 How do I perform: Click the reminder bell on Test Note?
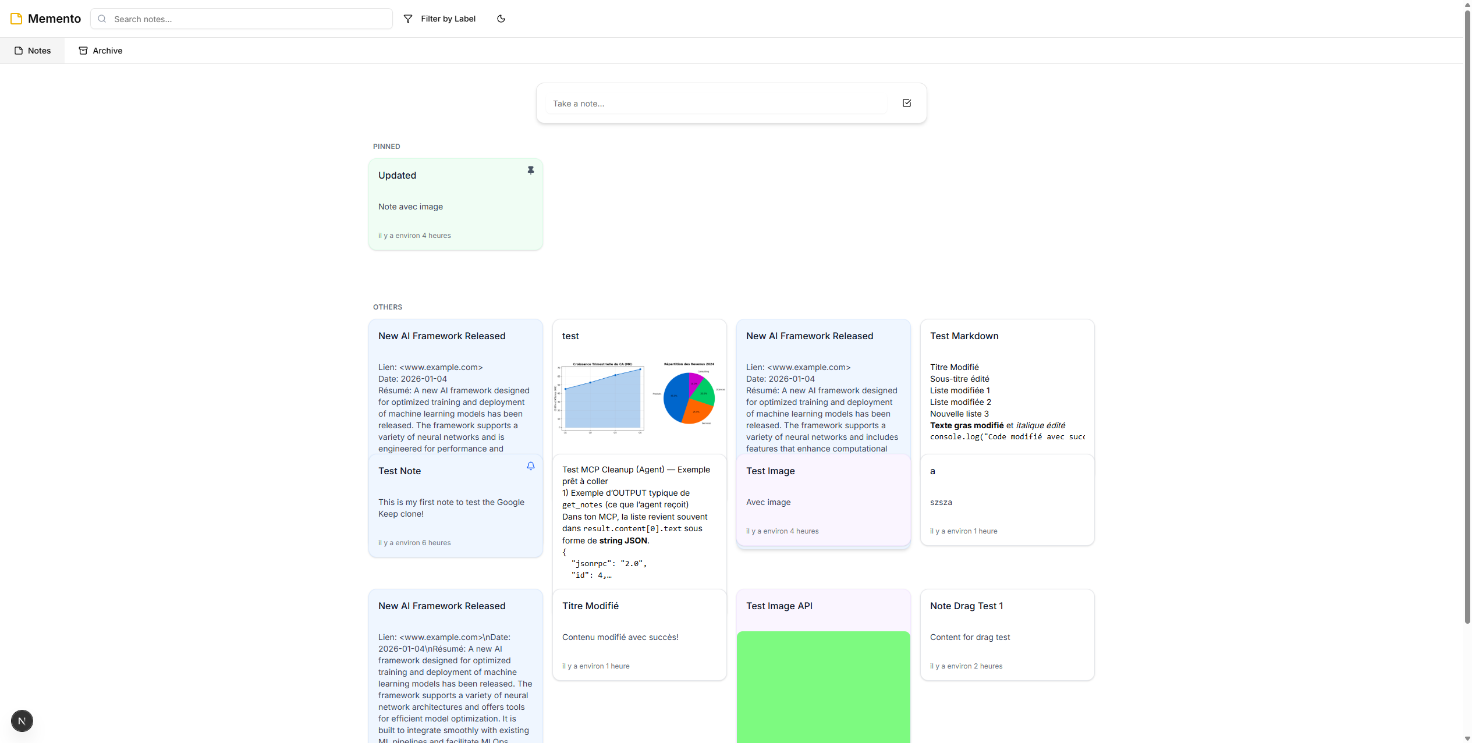click(x=530, y=466)
